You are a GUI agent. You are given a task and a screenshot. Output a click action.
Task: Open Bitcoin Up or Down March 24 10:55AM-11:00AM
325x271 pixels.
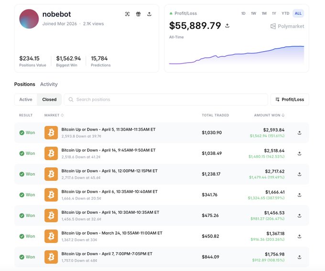[x=112, y=233]
